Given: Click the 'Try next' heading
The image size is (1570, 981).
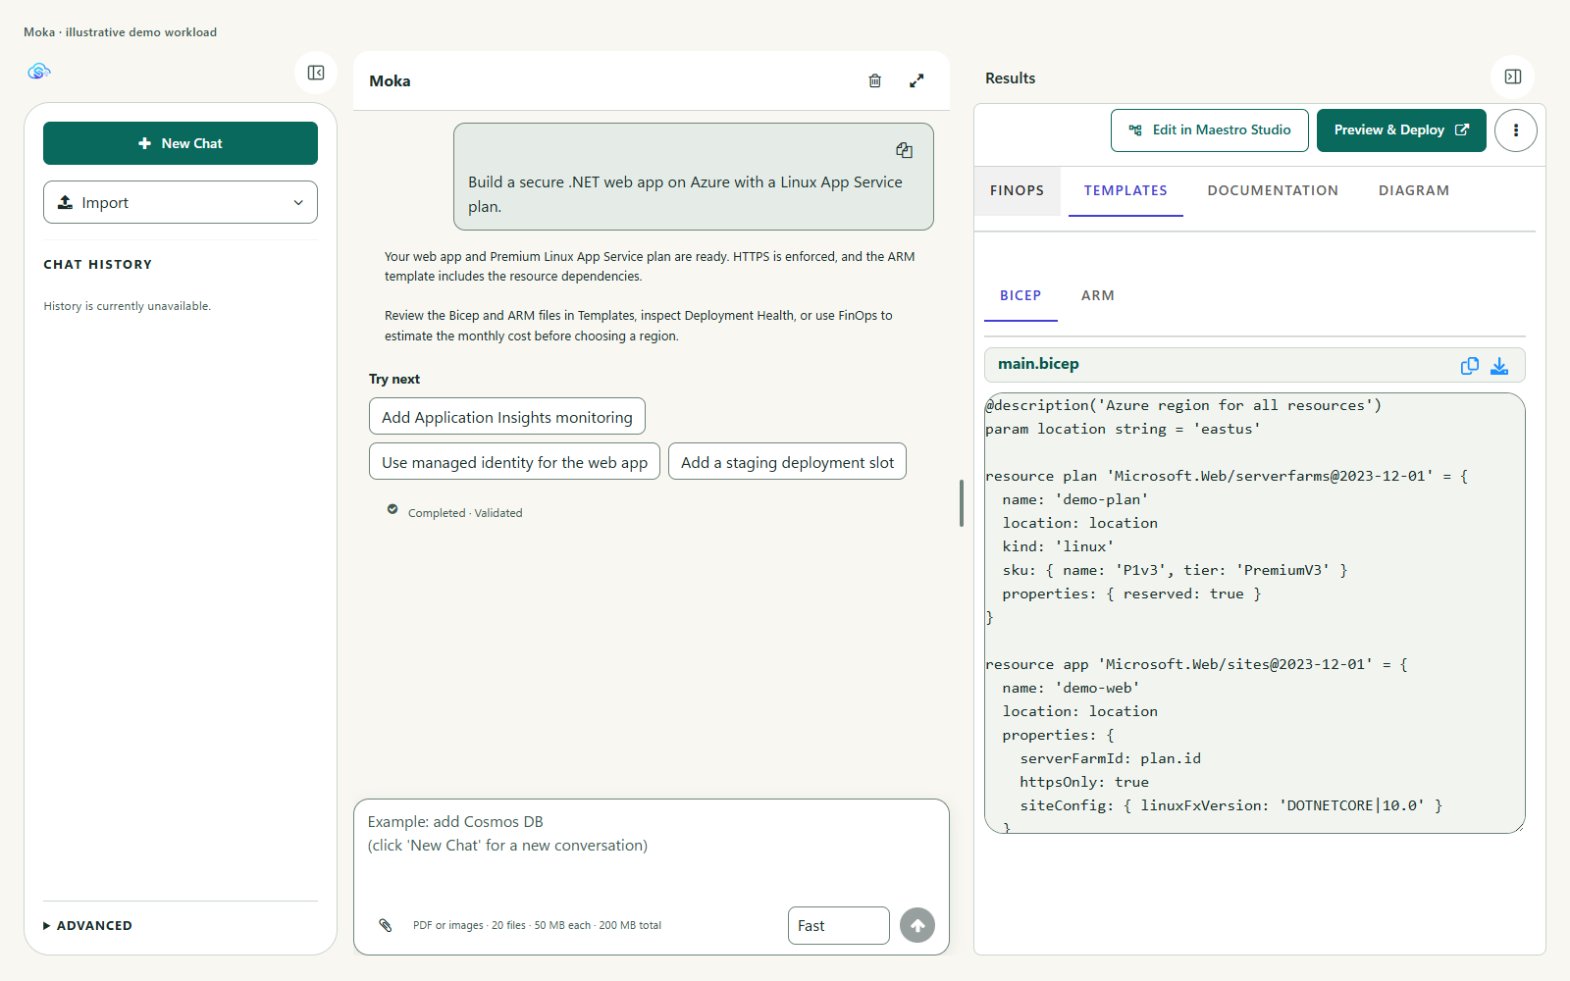Looking at the screenshot, I should pyautogui.click(x=394, y=379).
